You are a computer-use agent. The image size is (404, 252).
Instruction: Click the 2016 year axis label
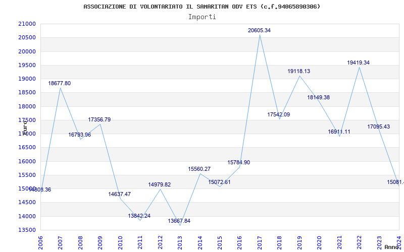pos(239,242)
